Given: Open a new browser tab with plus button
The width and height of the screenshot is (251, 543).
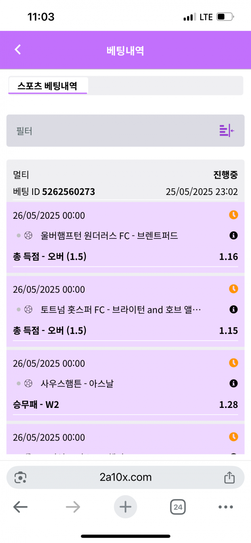Looking at the screenshot, I should pos(125,507).
